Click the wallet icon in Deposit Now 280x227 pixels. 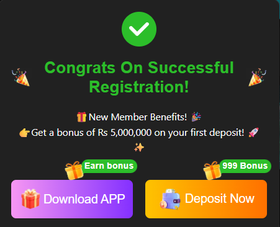point(170,199)
